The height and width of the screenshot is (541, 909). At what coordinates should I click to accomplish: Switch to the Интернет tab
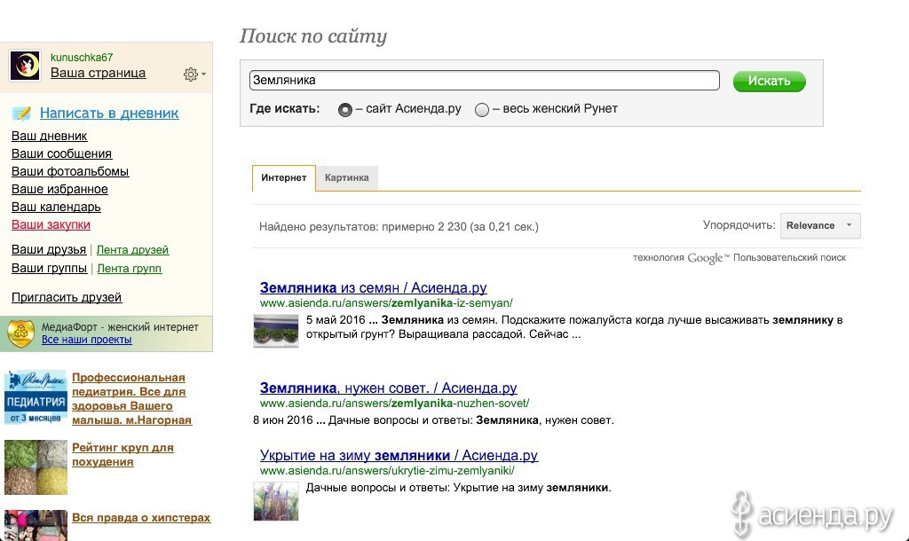pyautogui.click(x=283, y=178)
